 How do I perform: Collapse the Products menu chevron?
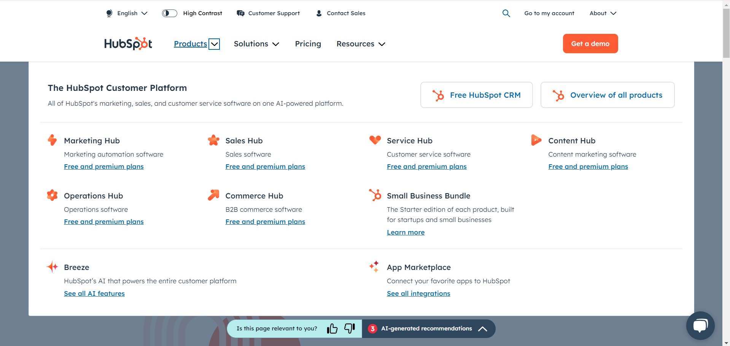click(215, 44)
